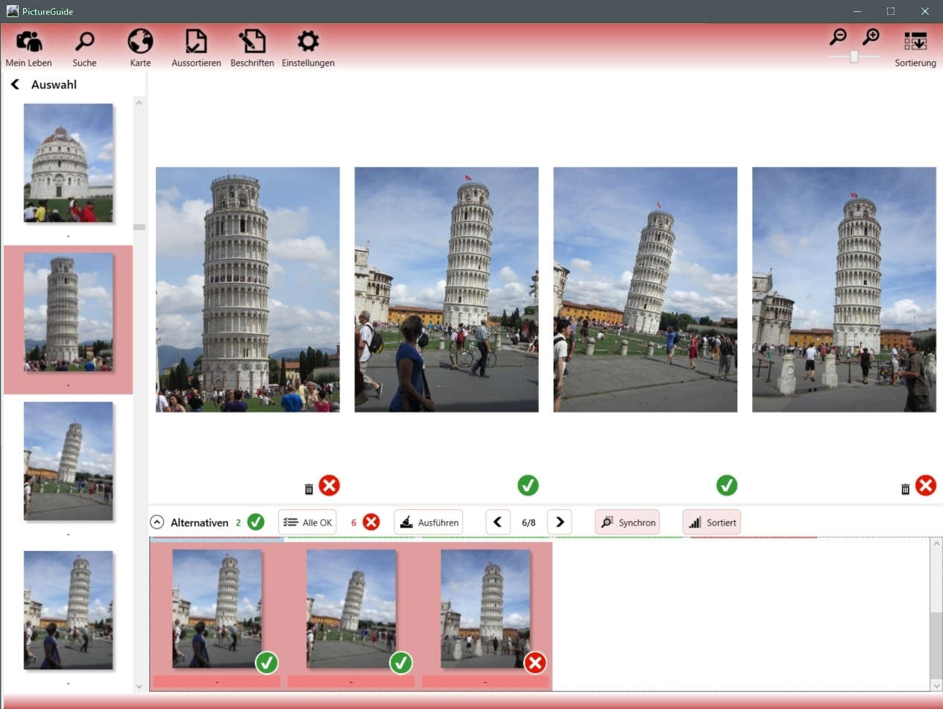This screenshot has height=709, width=943.
Task: Open the second large photo with woman in blue
Action: (447, 289)
